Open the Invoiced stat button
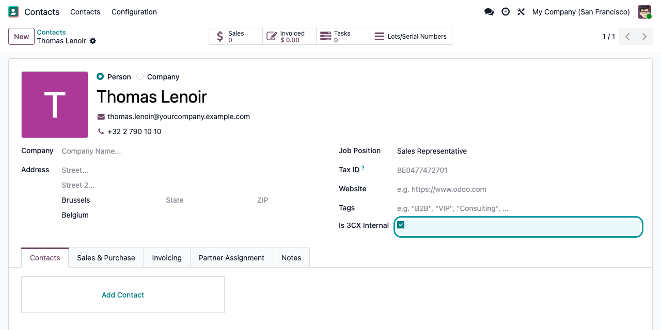Screen dimensions: 661x330 tap(289, 37)
